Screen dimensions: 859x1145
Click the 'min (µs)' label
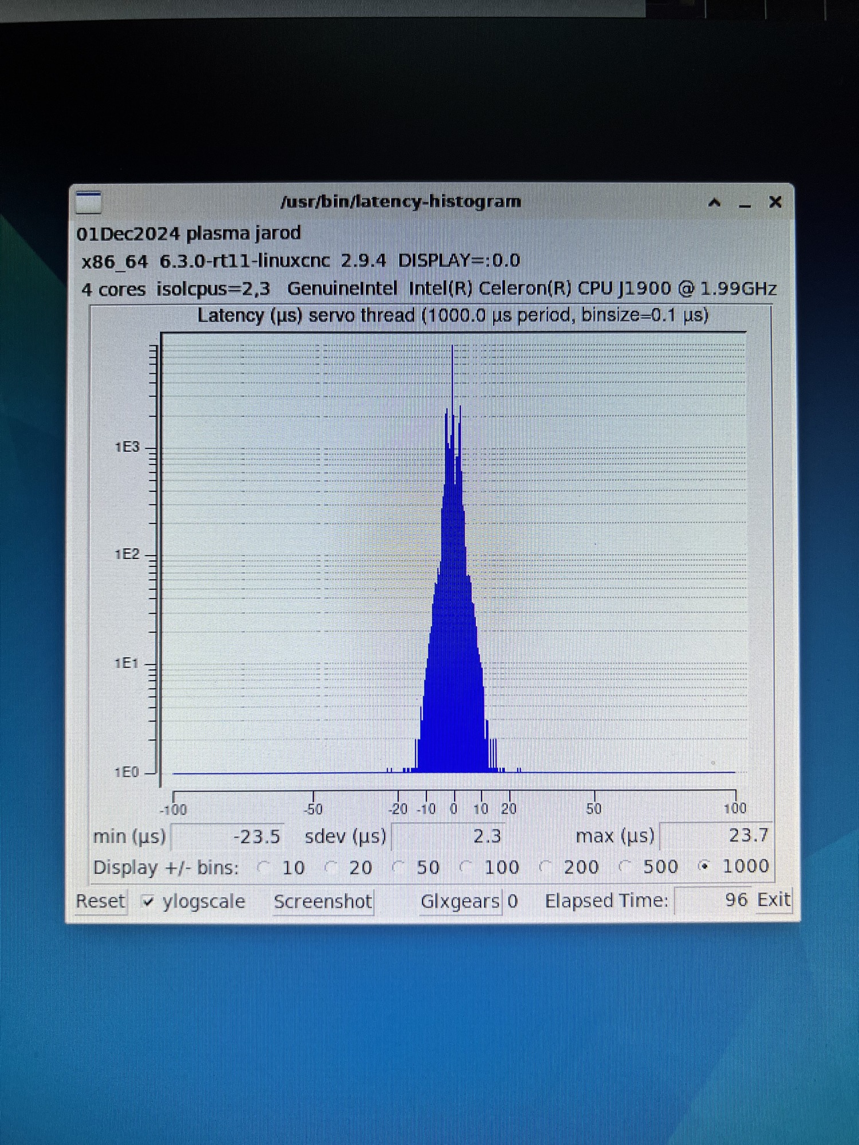click(x=129, y=837)
